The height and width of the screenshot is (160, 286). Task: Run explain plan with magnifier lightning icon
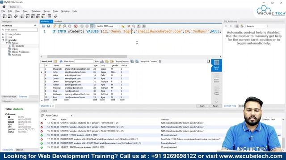(64, 26)
